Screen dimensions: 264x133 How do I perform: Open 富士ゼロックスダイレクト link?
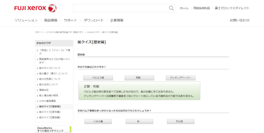[232, 8]
